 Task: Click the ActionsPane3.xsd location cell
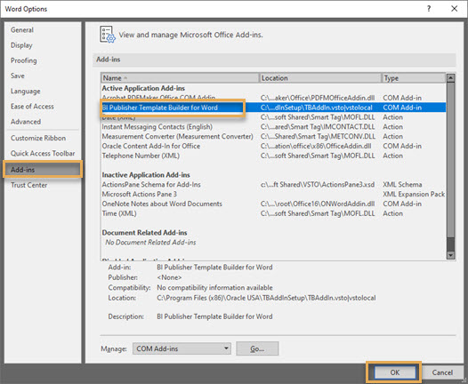[x=318, y=185]
